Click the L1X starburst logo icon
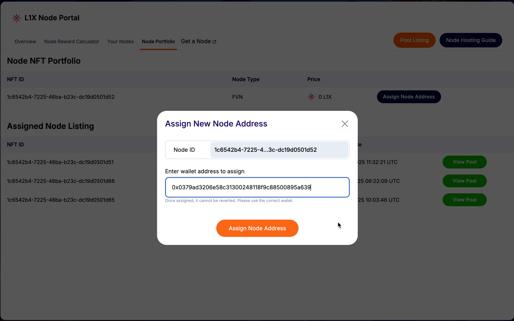Viewport: 514px width, 321px height. (x=16, y=18)
